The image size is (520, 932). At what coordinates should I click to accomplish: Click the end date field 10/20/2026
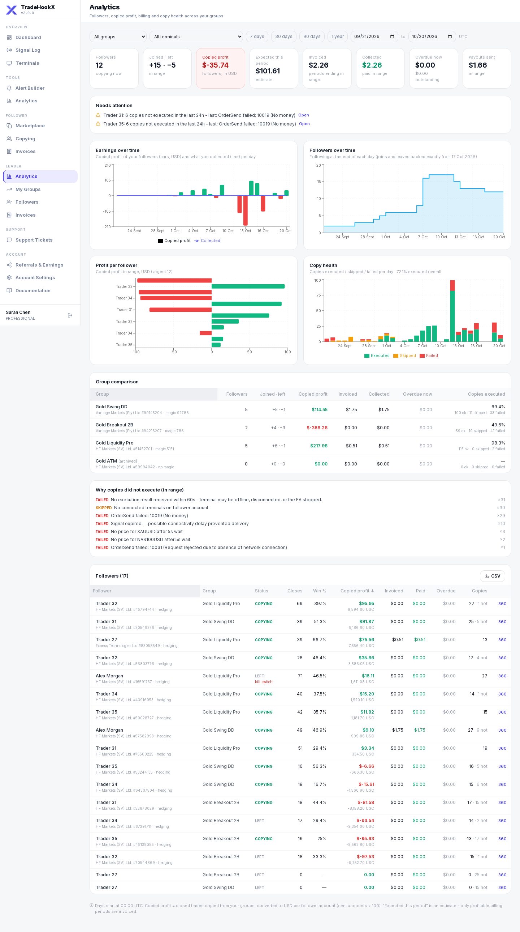(432, 37)
